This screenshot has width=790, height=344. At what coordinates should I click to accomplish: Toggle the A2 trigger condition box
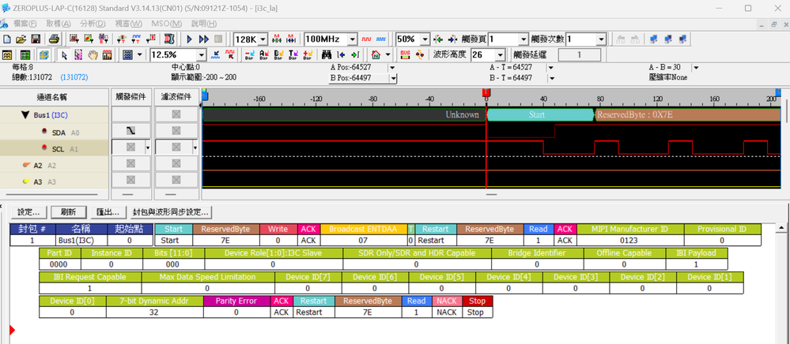[131, 164]
